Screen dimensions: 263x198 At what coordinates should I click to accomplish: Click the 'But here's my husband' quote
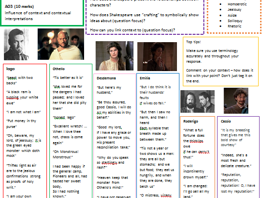pyautogui.click(x=109, y=90)
